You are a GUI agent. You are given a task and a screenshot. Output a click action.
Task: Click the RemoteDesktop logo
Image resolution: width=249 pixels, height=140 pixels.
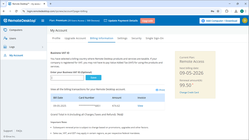[x=20, y=21]
